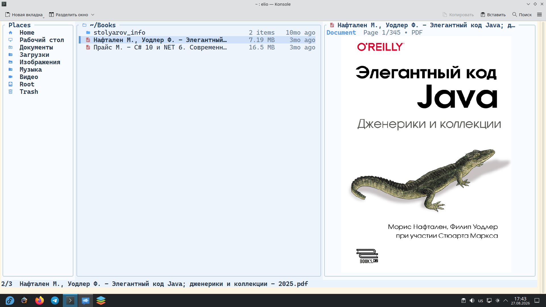Open Trash in Places
The width and height of the screenshot is (546, 307).
[29, 92]
